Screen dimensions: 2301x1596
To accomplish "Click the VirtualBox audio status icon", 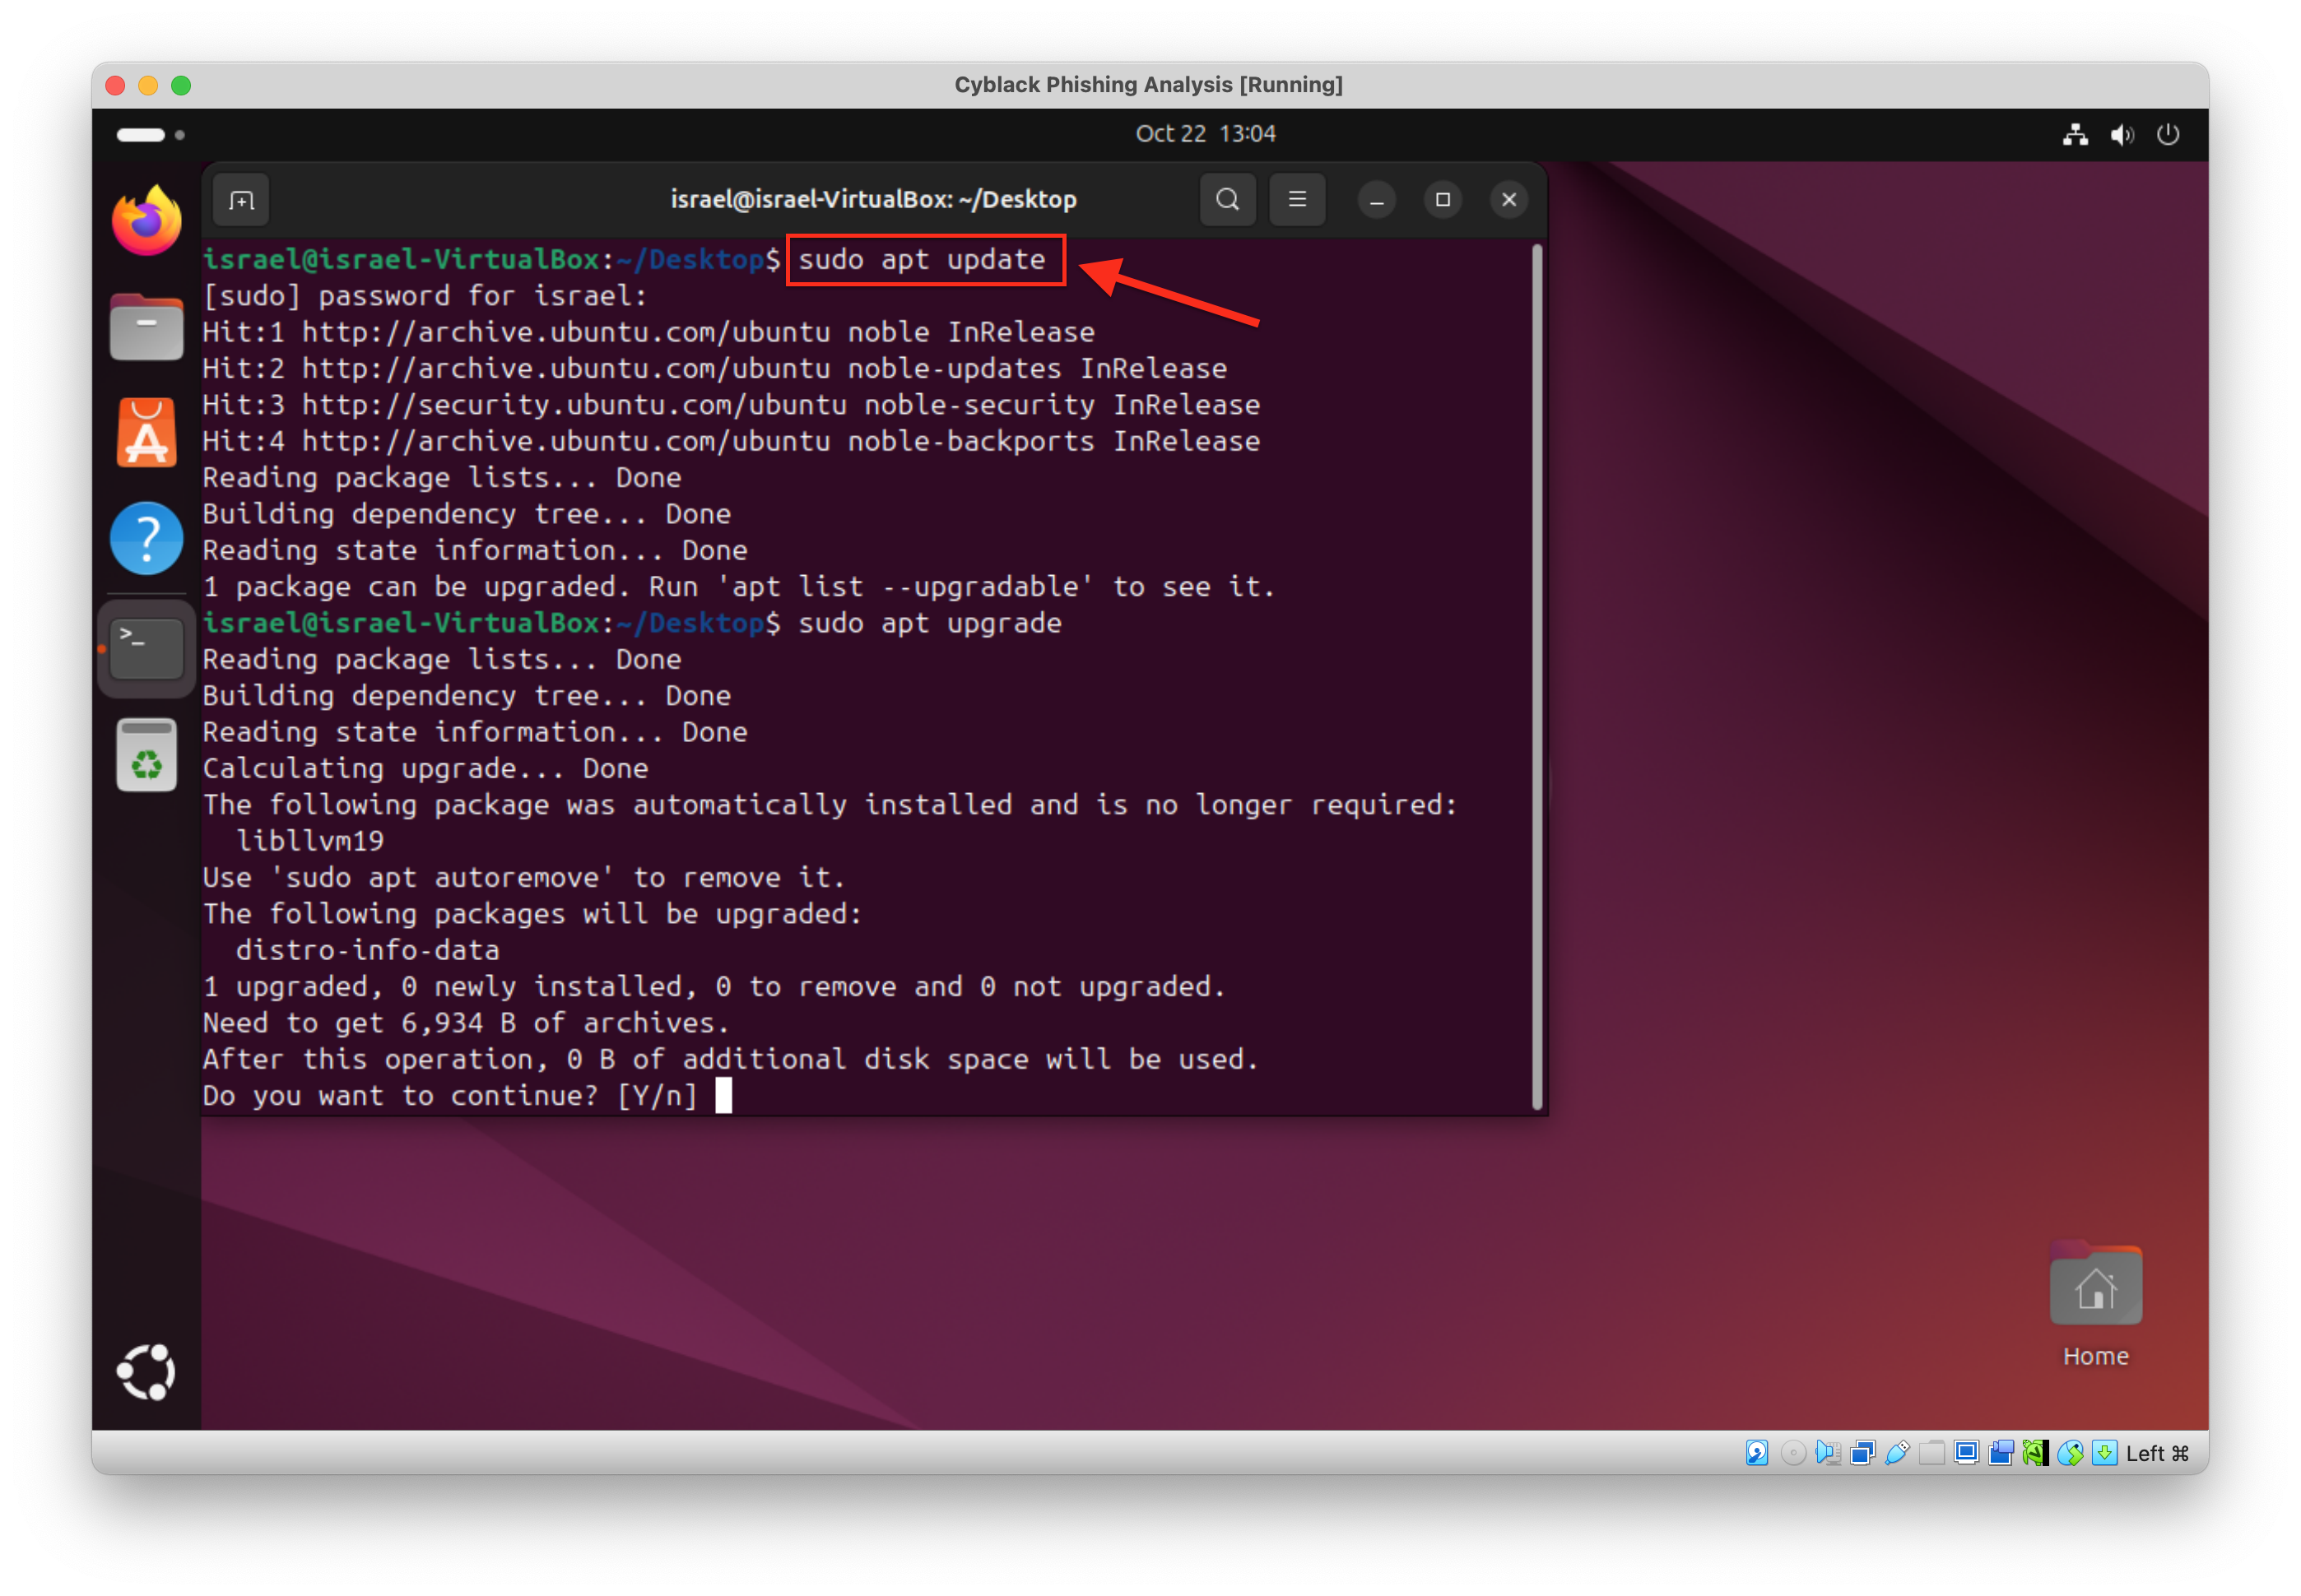I will (x=1828, y=1453).
